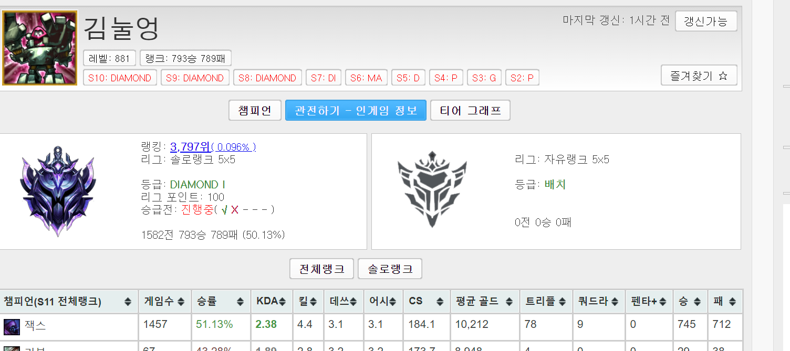Open the 티어 그래프 tab
This screenshot has width=790, height=351.
click(470, 111)
